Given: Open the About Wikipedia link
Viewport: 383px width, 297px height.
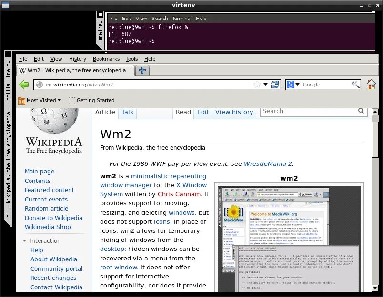Looking at the screenshot, I should pos(54,259).
